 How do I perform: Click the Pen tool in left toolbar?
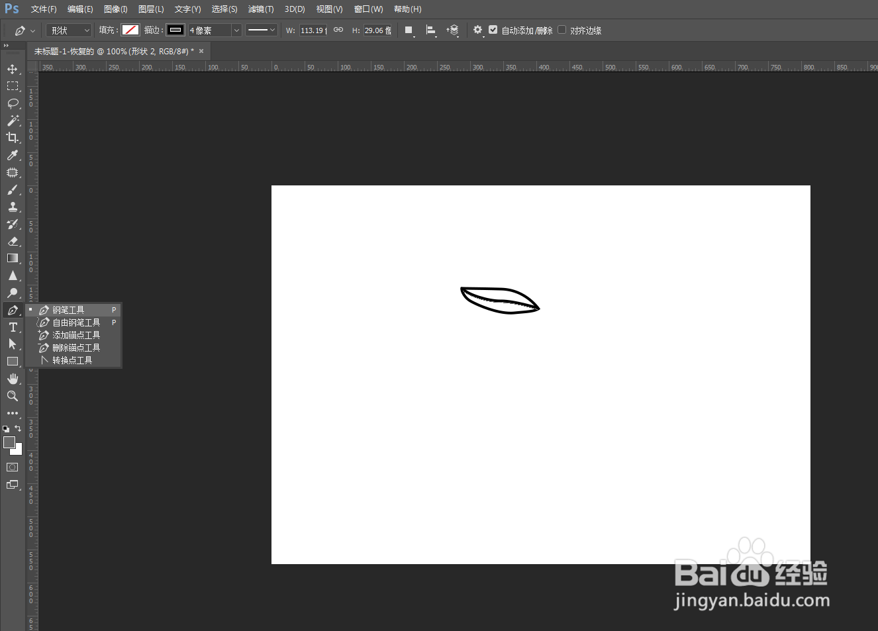coord(13,310)
